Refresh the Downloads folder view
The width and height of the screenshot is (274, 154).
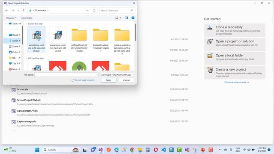point(94,10)
